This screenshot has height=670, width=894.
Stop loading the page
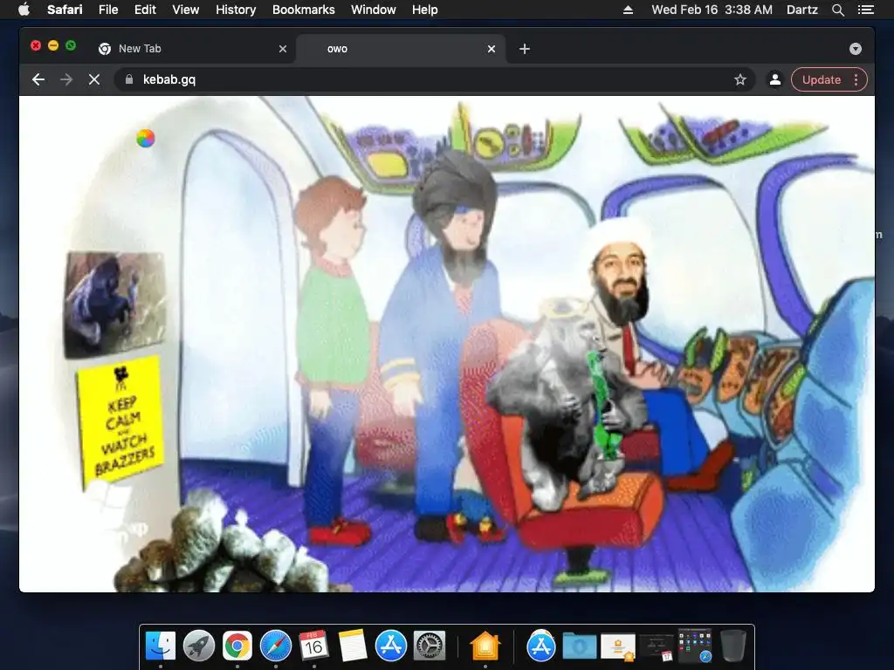(x=94, y=79)
